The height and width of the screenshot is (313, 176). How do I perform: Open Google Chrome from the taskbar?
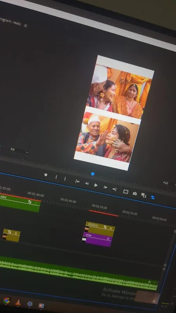(6, 300)
